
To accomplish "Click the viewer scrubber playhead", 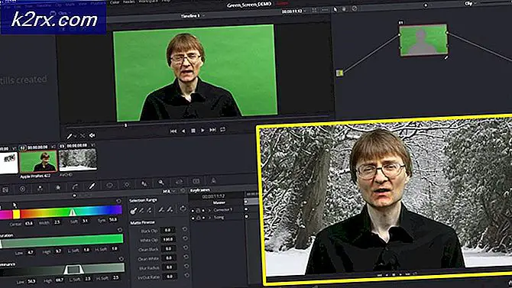I will click(x=125, y=125).
